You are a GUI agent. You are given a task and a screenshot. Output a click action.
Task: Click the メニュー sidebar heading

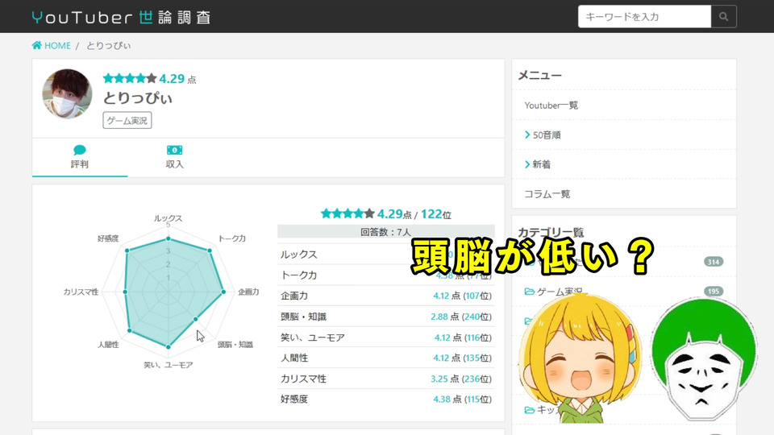point(539,76)
